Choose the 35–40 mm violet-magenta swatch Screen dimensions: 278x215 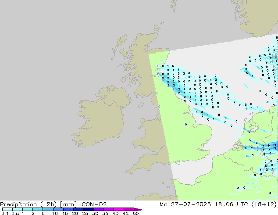[108, 209]
